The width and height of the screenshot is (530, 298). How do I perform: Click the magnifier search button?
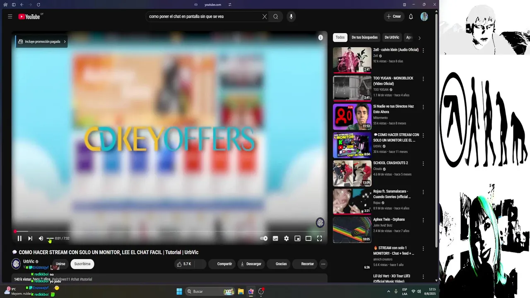point(276,17)
